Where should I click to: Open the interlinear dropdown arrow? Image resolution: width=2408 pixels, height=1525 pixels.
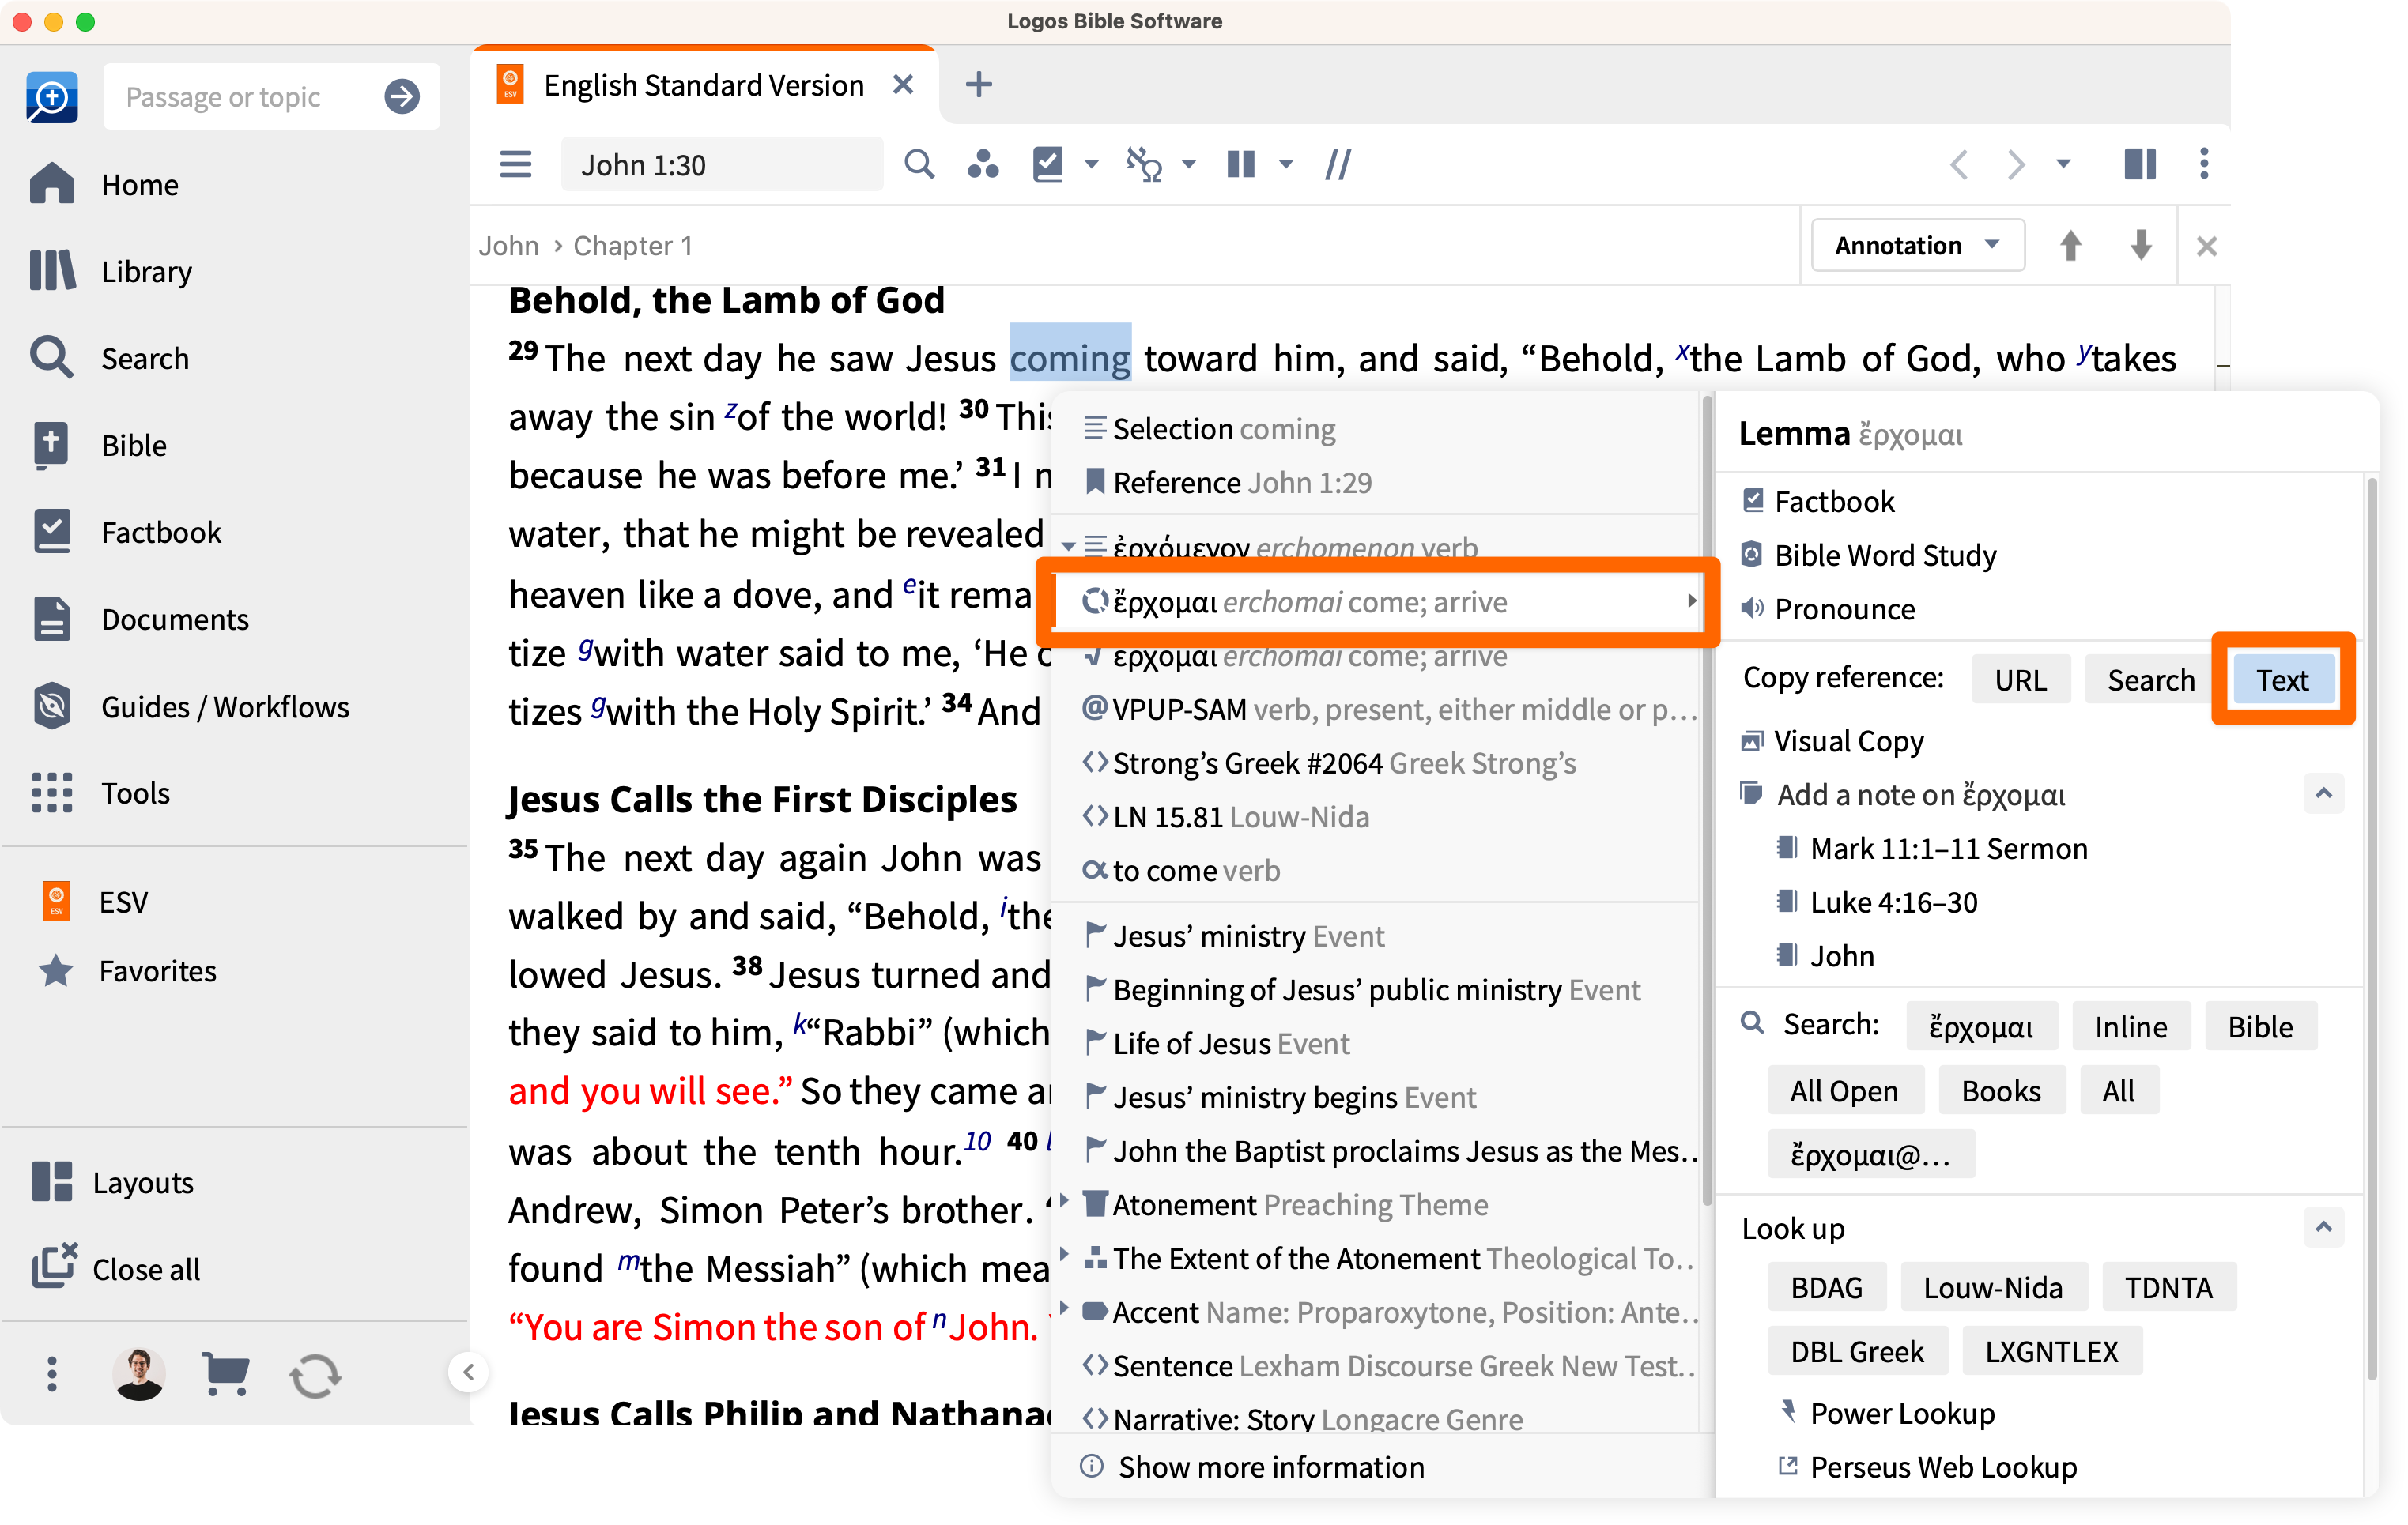click(1189, 164)
